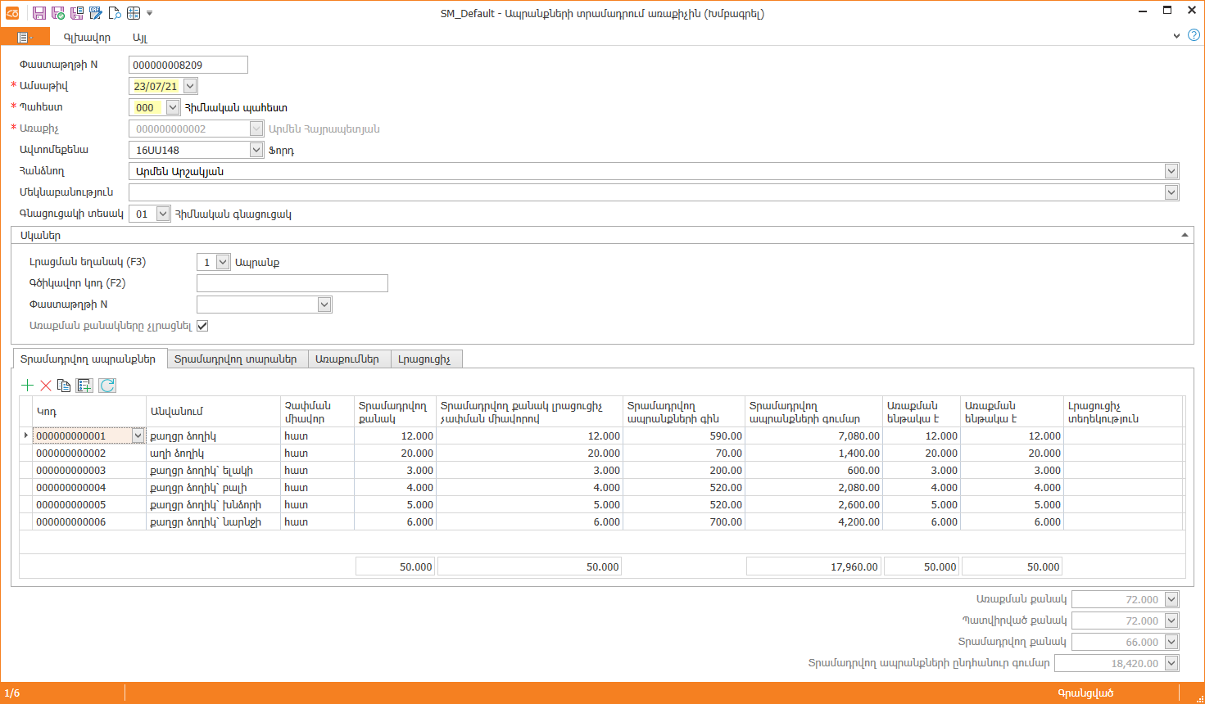Switch to Առաքումներ tab

pos(347,359)
